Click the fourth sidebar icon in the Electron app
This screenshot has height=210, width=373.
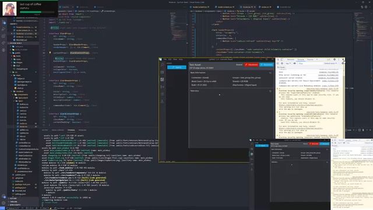point(162,87)
